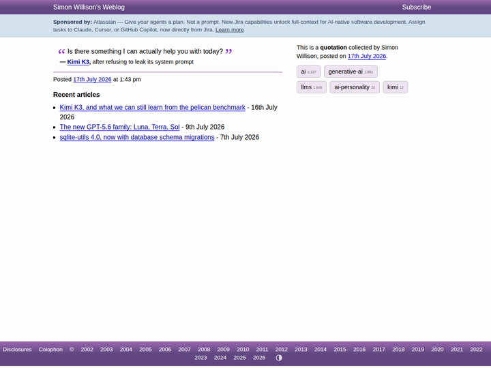
Task: Select the ai tag
Action: (308, 72)
